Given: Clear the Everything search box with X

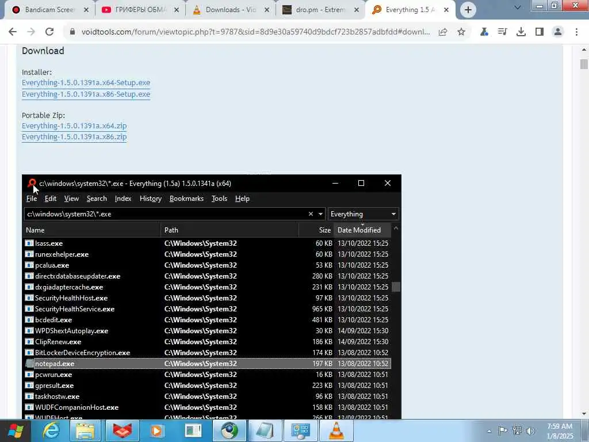Looking at the screenshot, I should 311,214.
